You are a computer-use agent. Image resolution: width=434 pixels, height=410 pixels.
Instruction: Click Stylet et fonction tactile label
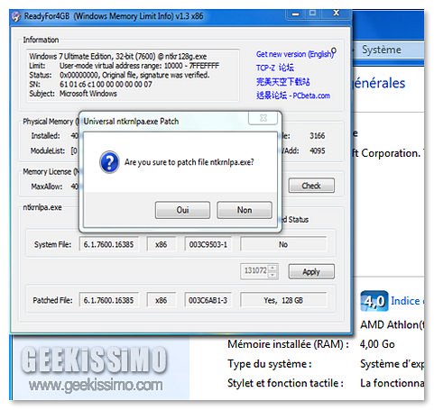pos(285,383)
